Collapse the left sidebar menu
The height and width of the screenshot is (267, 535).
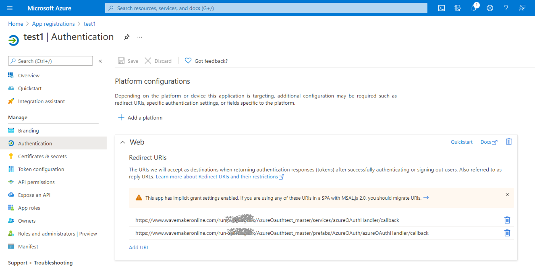[x=100, y=61]
